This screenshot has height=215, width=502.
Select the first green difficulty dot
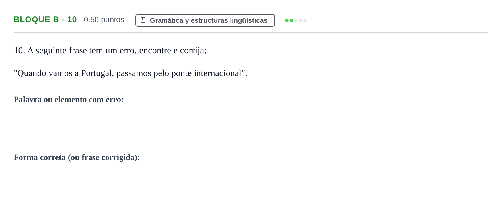(287, 20)
